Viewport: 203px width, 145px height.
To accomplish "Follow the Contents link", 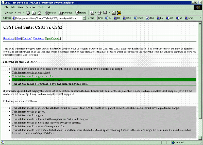I will coord(39,39).
